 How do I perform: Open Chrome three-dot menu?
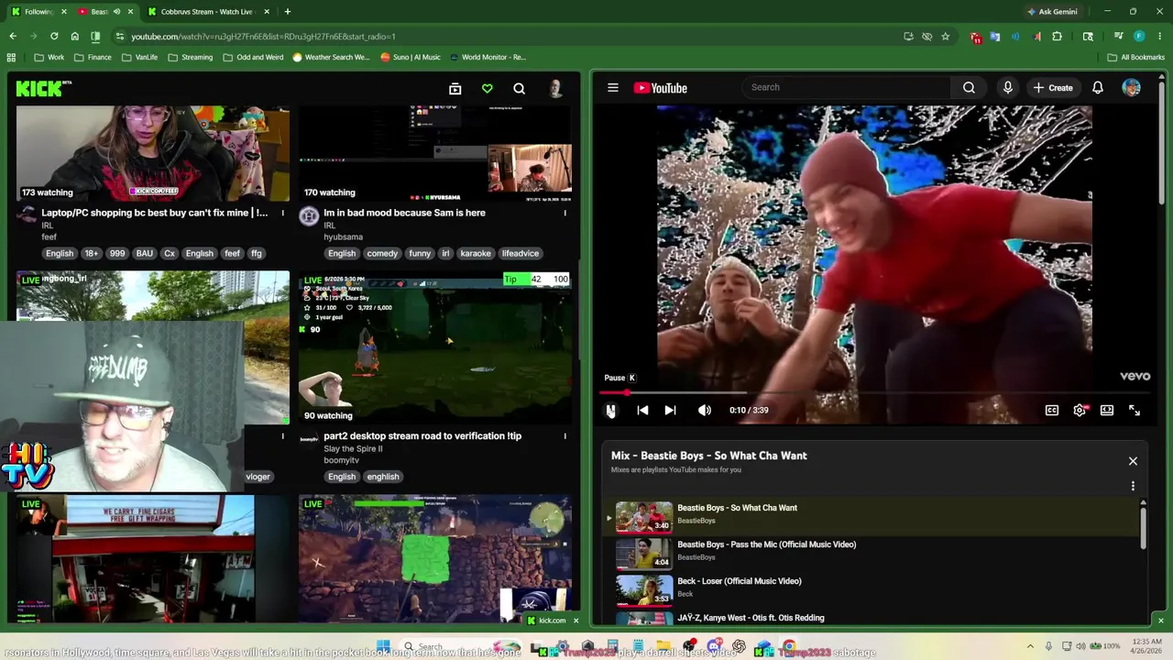point(1159,36)
